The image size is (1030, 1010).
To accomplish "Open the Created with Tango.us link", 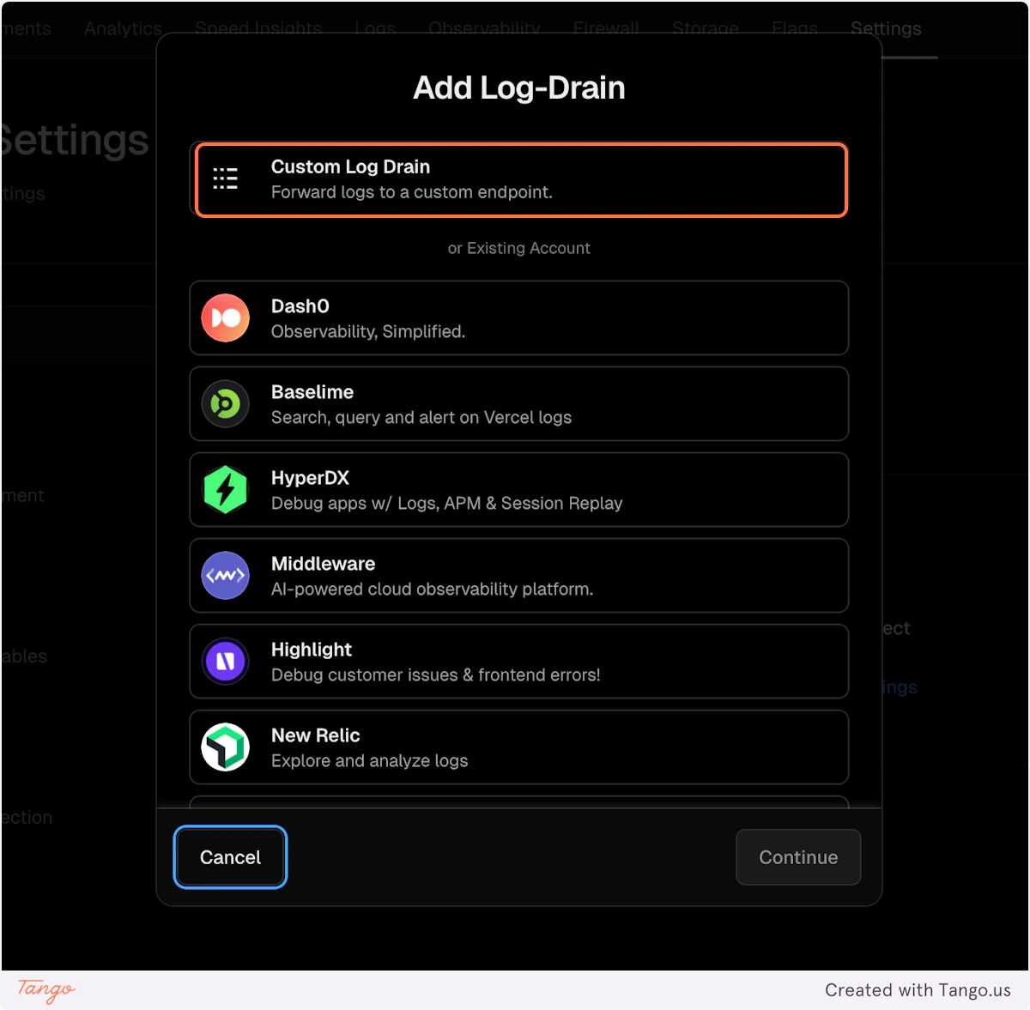I will click(918, 989).
